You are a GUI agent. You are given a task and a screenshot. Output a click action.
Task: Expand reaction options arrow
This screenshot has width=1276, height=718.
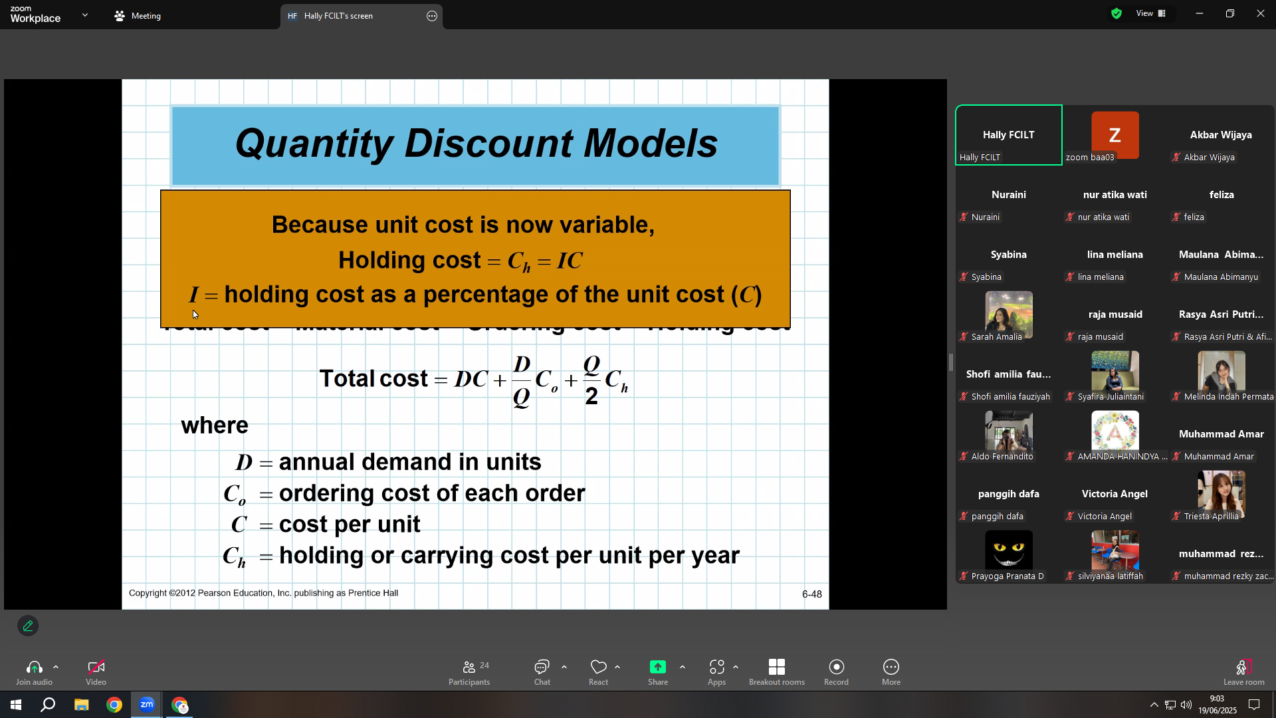617,667
